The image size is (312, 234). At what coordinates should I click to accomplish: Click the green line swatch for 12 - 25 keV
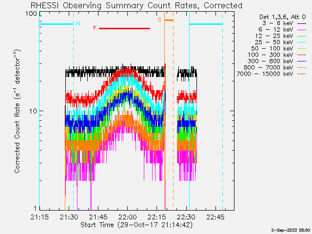302,37
